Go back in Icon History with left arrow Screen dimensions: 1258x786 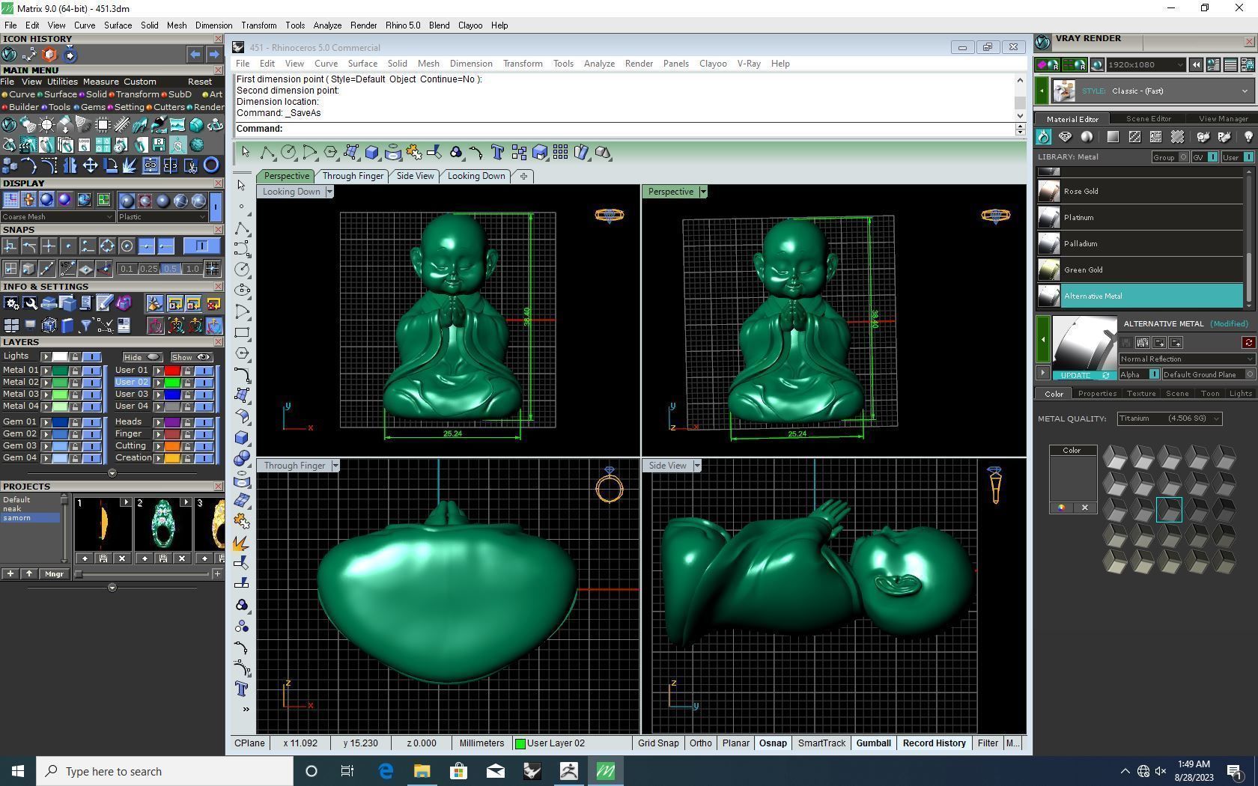point(195,54)
